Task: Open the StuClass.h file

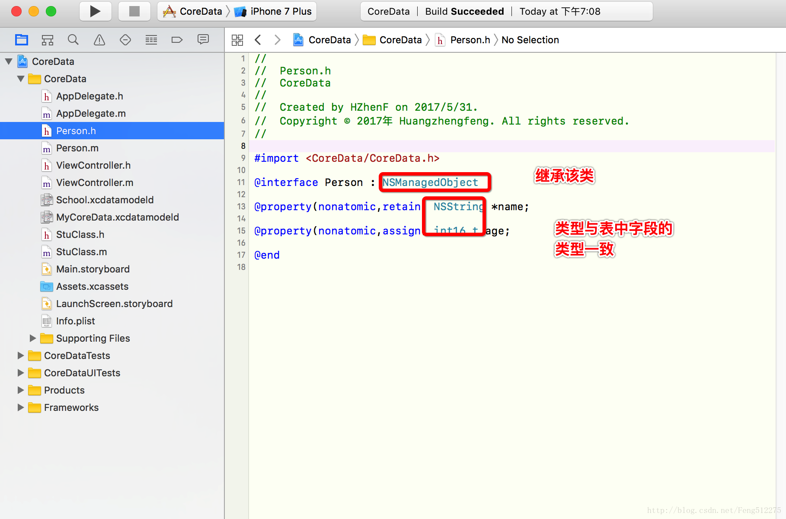Action: point(112,234)
